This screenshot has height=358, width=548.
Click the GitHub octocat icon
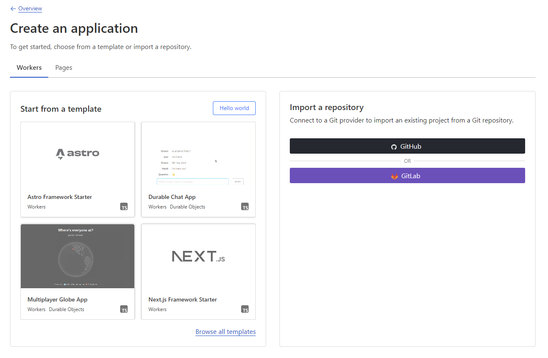(x=394, y=147)
